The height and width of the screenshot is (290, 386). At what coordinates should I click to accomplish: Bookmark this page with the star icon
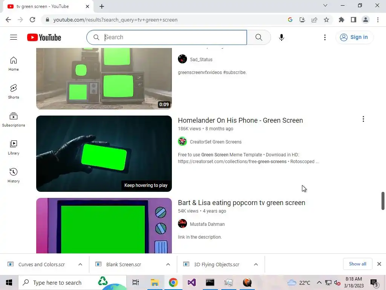click(326, 20)
